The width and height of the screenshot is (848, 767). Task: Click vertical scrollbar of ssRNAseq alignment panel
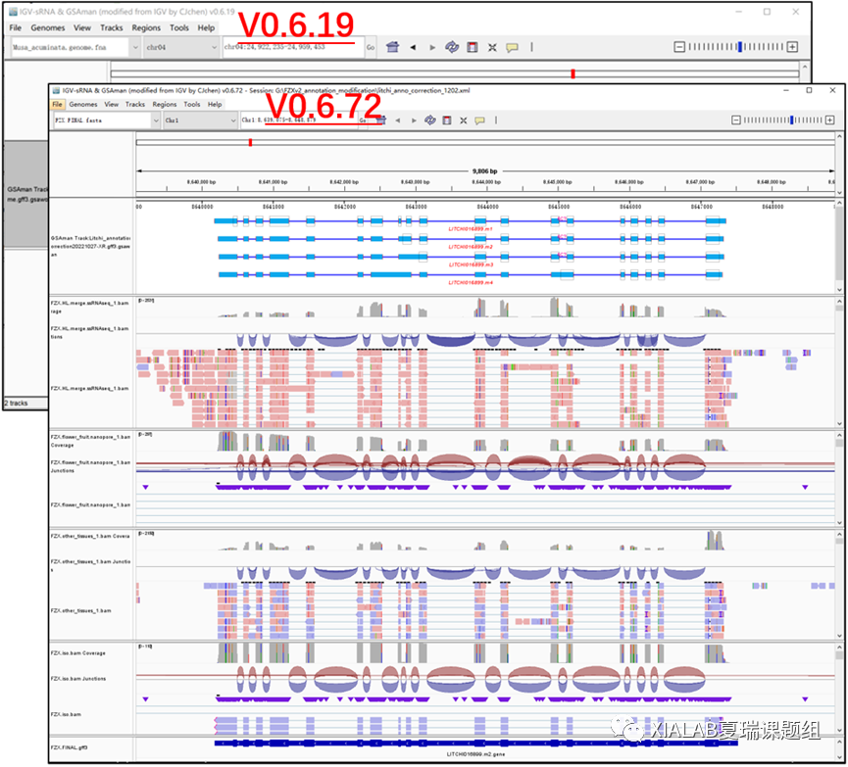coord(839,361)
